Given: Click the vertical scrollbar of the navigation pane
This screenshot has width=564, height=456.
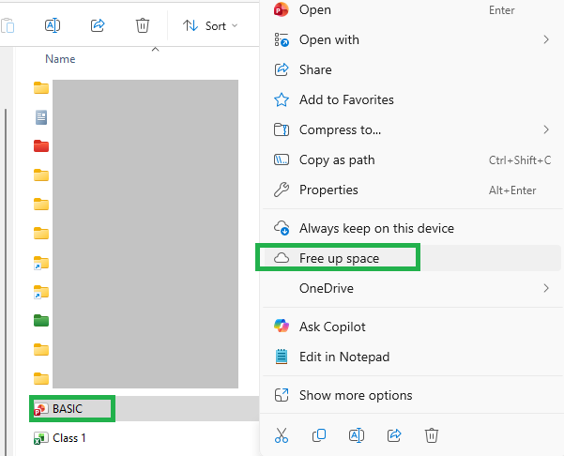Looking at the screenshot, I should [6, 281].
